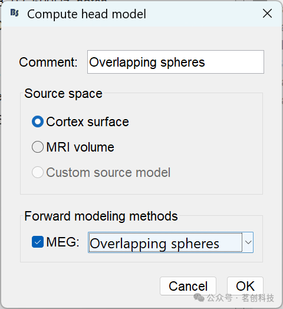This screenshot has height=309, width=283.
Task: Click the 'Source space' group label
Action: 63,93
